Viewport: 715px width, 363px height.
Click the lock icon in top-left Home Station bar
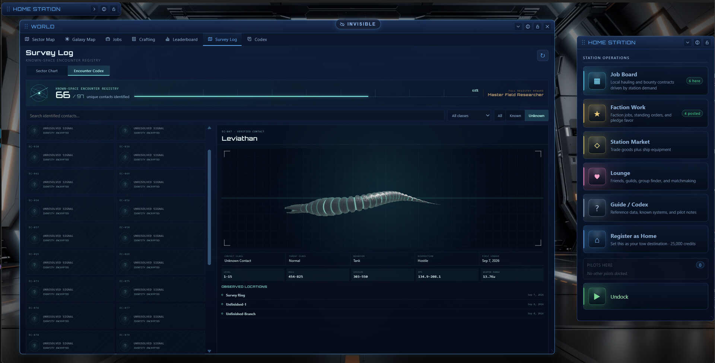114,9
